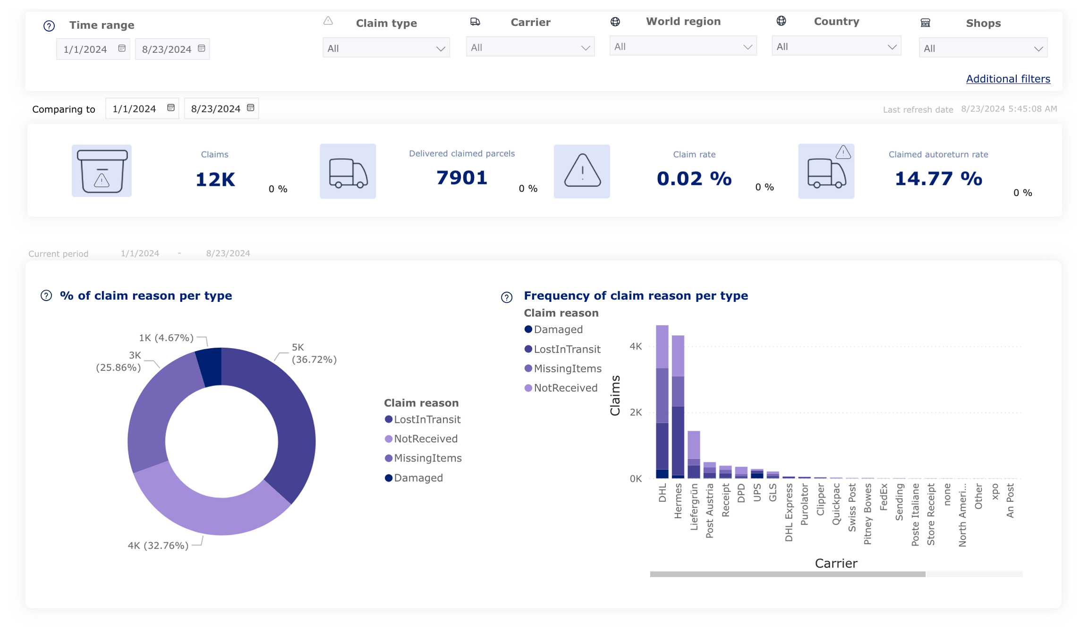Viewport: 1088px width, 636px height.
Task: Open calendar for Comparing to end date
Action: 251,108
